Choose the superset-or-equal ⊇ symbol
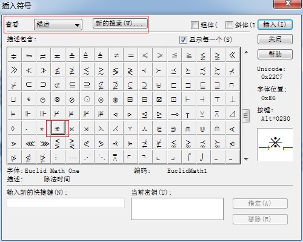The image size is (303, 242). tap(87, 84)
